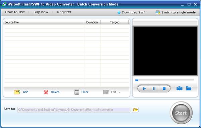
Task: Click the iWiSoft app logo in title bar
Action: [x=4, y=4]
